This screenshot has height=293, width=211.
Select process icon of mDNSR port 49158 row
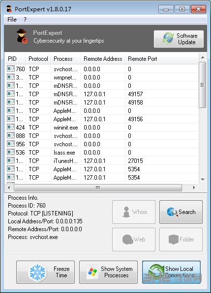click(x=11, y=102)
